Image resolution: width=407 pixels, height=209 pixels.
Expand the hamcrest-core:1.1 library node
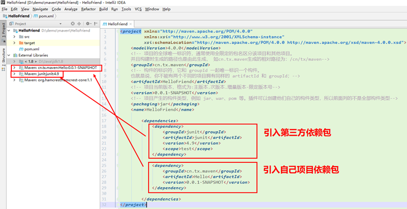click(15, 80)
